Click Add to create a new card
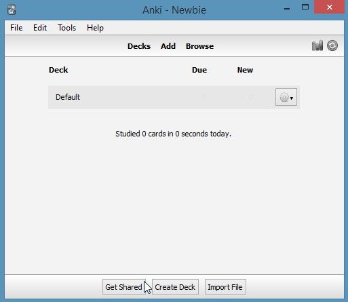The width and height of the screenshot is (348, 302). tap(168, 46)
